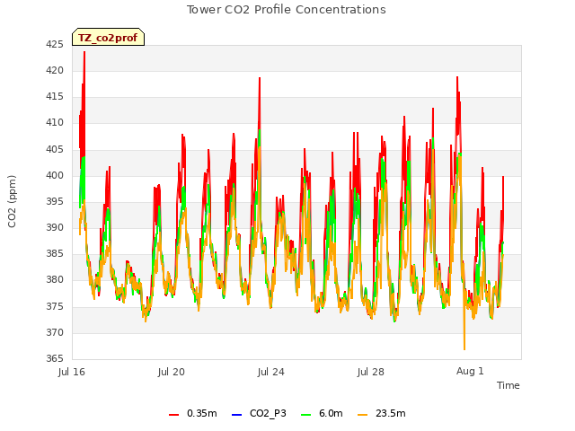Click the 390 y-axis tick label
This screenshot has width=575, height=431.
pyautogui.click(x=55, y=227)
